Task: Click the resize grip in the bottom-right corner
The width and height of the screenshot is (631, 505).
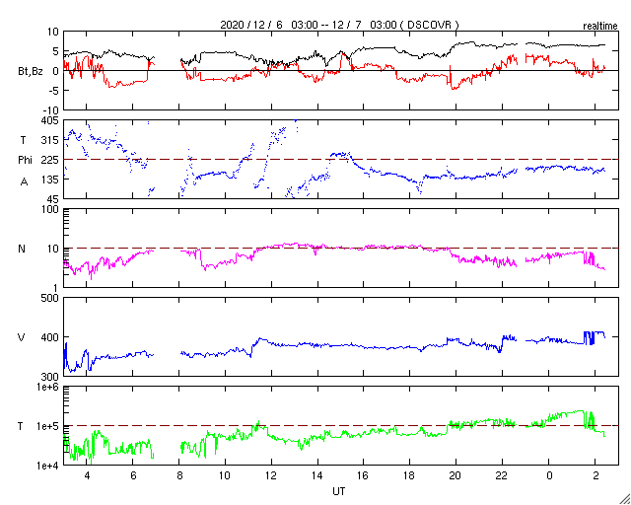Action: tap(625, 499)
